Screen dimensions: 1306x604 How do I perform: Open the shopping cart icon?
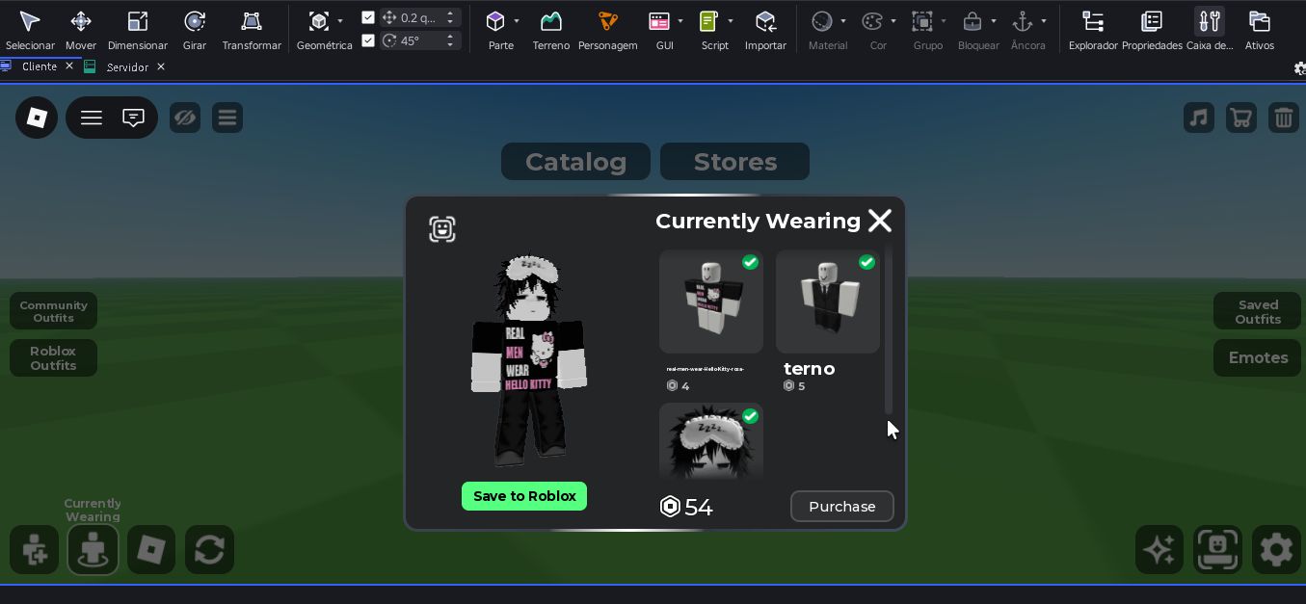[1240, 118]
